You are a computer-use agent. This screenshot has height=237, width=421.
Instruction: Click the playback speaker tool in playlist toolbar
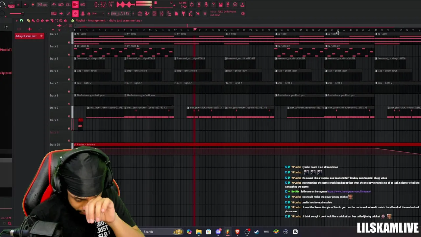click(65, 20)
